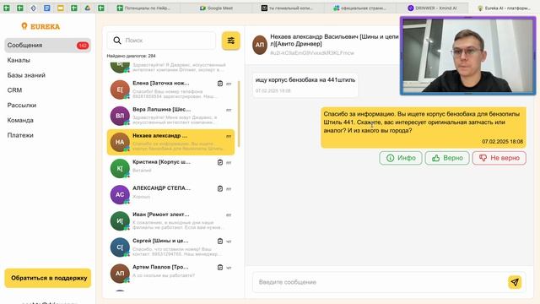Open the dialog filter settings icon
540x304 pixels.
(230, 41)
